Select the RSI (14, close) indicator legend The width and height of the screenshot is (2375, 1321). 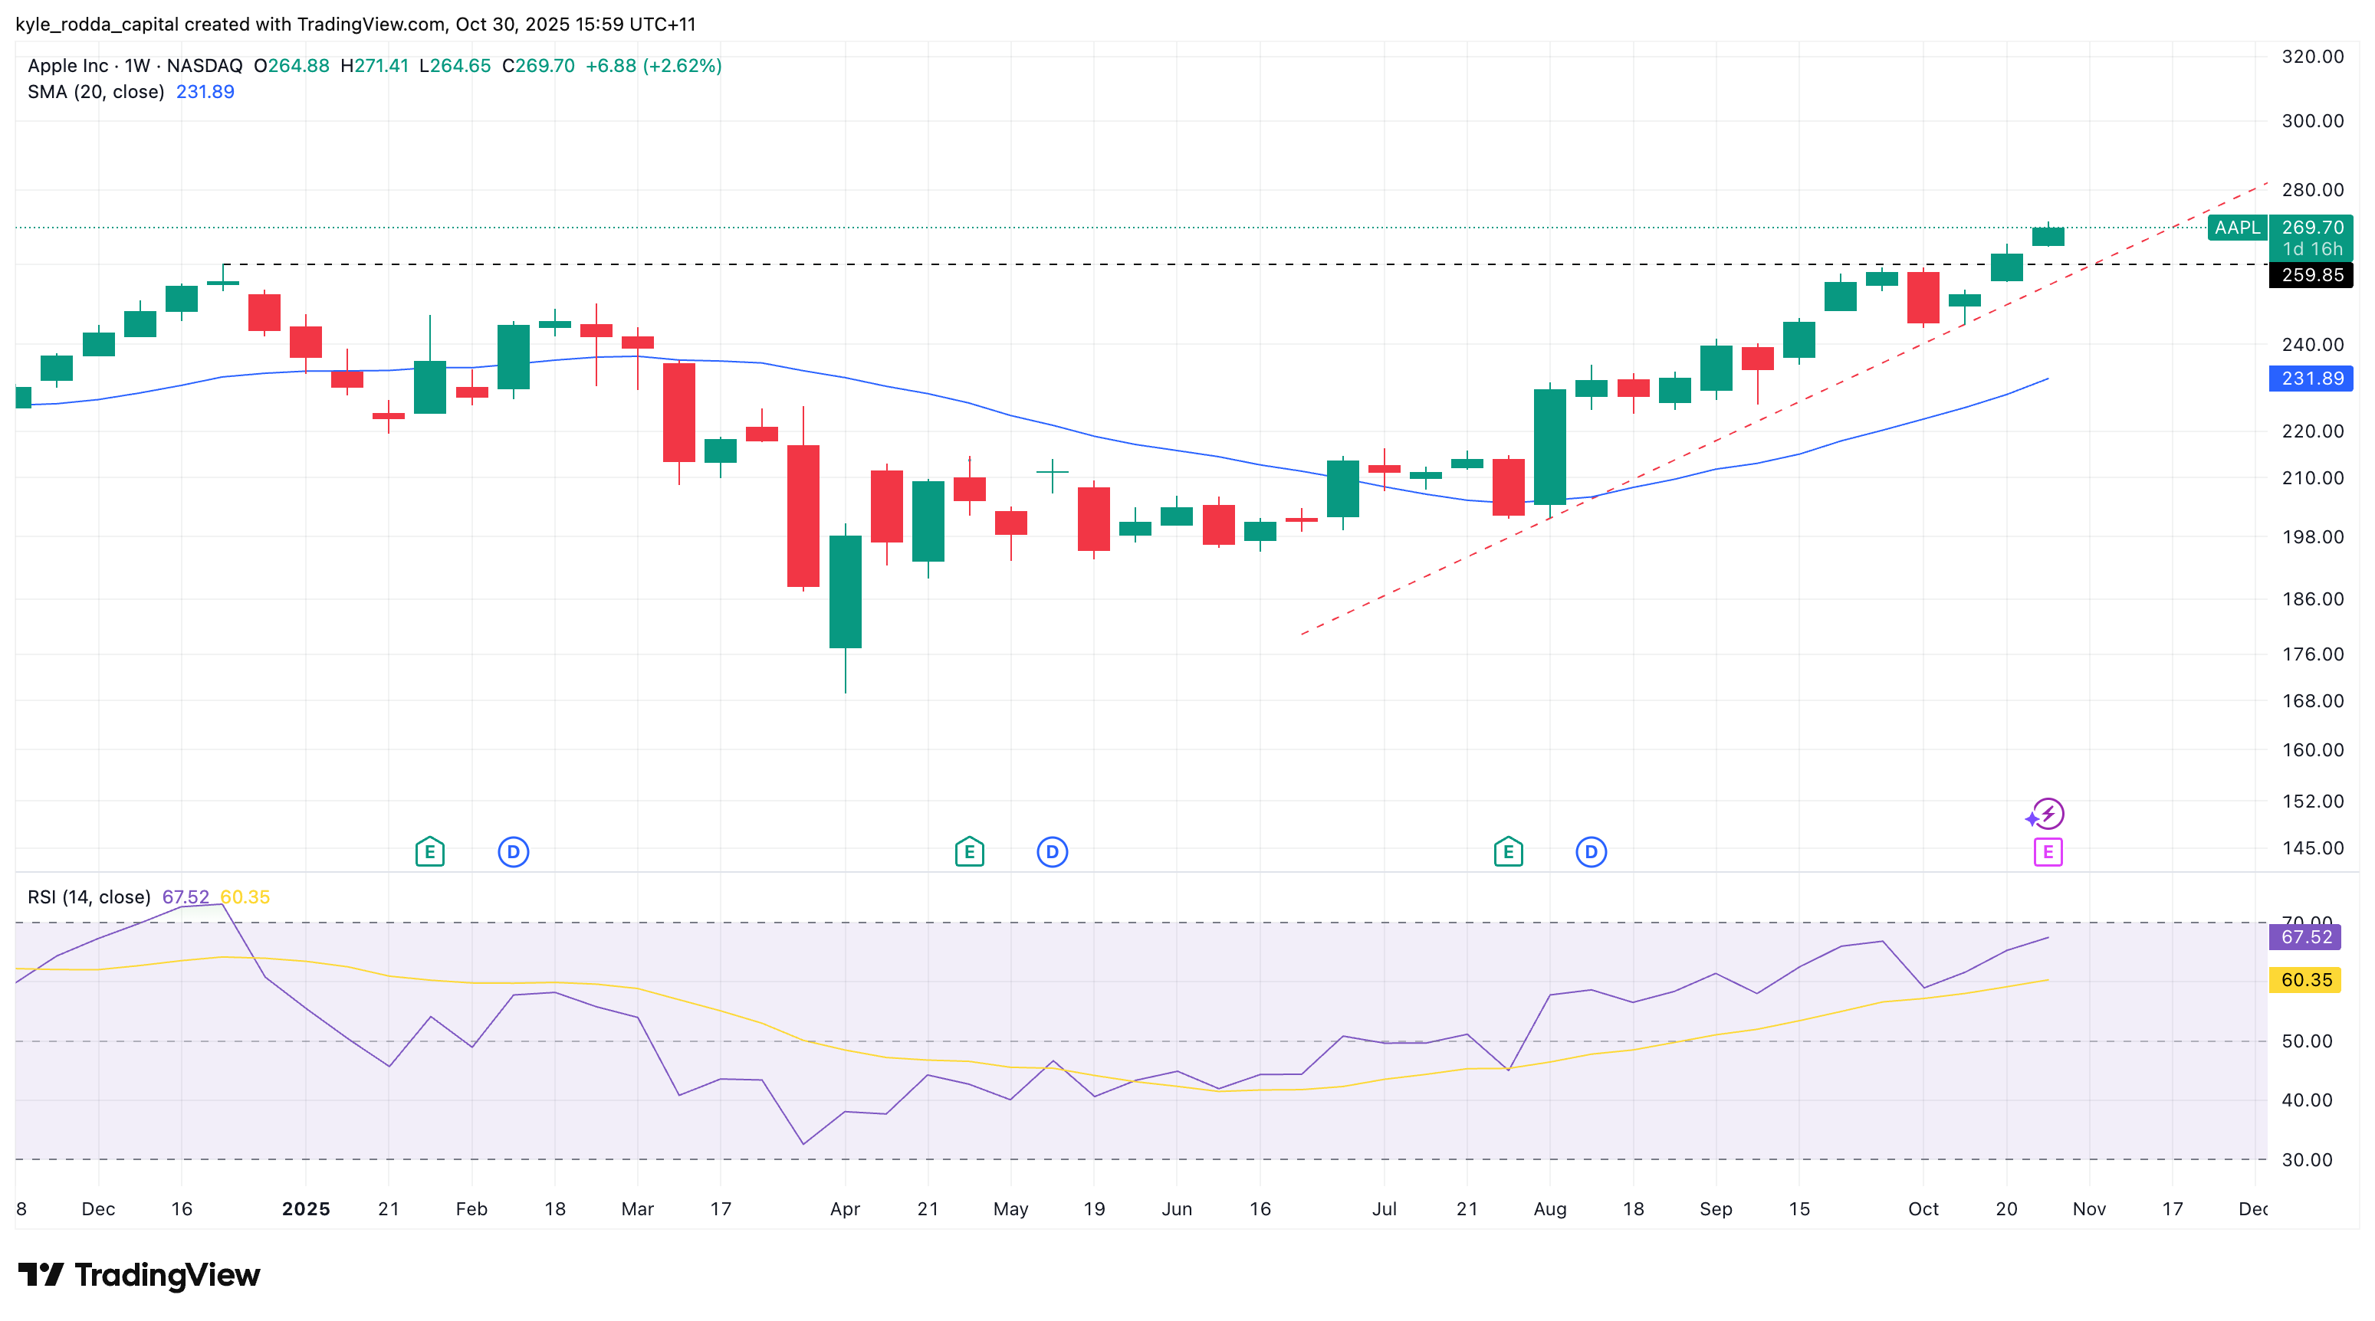(88, 897)
